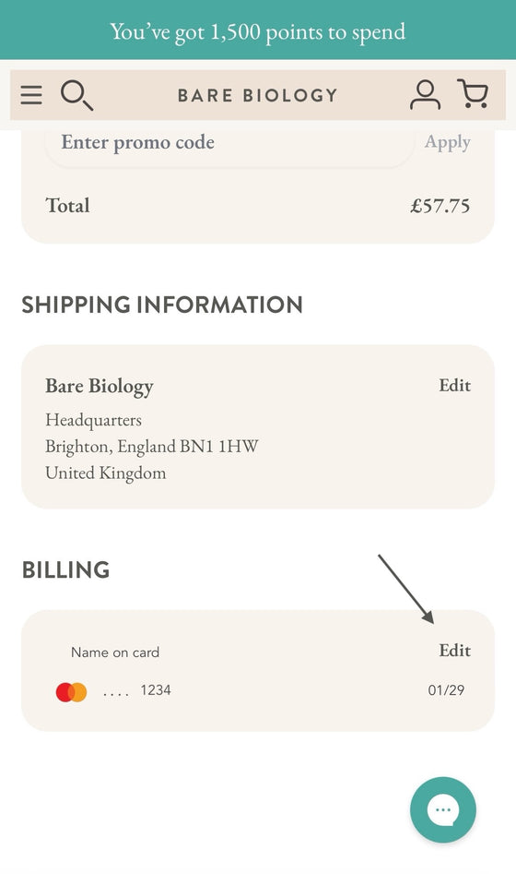Click the card expiry 01/29
Screen dimensions: 516x874
446,690
